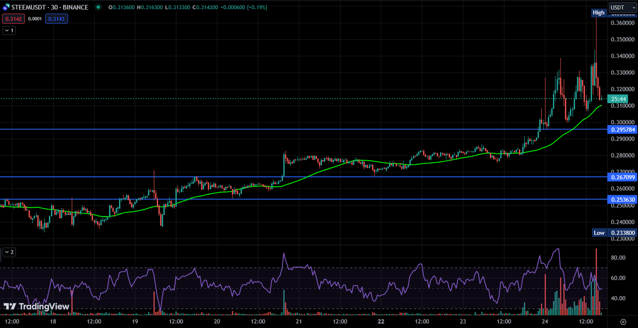Click the STEEM coin logo icon
This screenshot has width=638, height=328.
click(6, 7)
